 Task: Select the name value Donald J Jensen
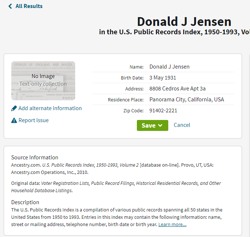point(169,67)
